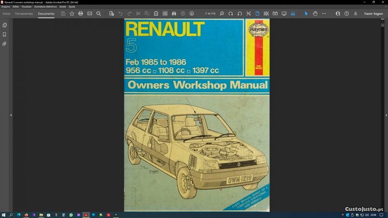Open the page thumbnails side panel
This screenshot has width=388, height=218.
pos(5,25)
